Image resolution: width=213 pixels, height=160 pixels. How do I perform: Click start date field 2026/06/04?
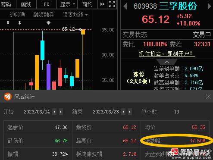click(x=37, y=112)
